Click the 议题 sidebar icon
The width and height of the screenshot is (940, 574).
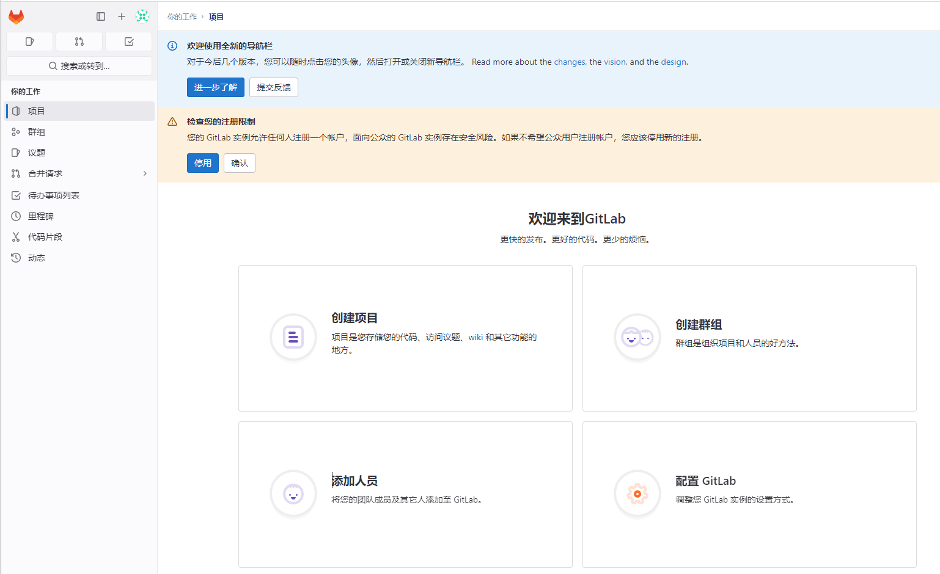click(x=16, y=153)
